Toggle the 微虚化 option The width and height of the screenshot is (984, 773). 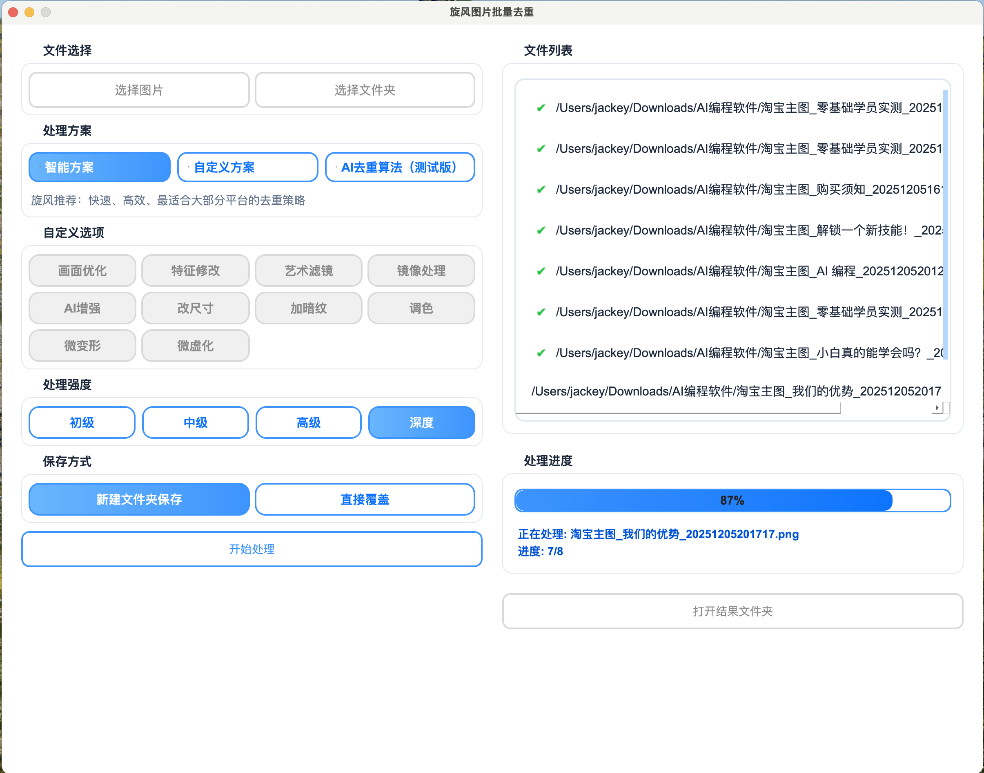point(195,346)
